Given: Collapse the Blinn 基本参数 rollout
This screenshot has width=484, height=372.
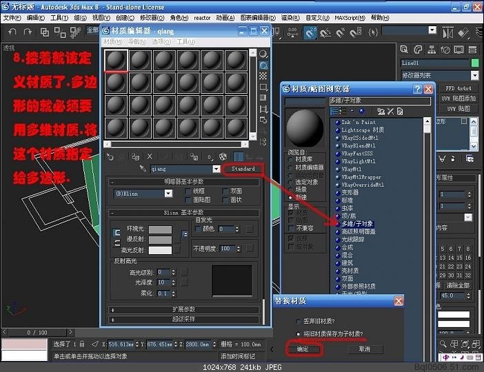Looking at the screenshot, I should [x=183, y=213].
